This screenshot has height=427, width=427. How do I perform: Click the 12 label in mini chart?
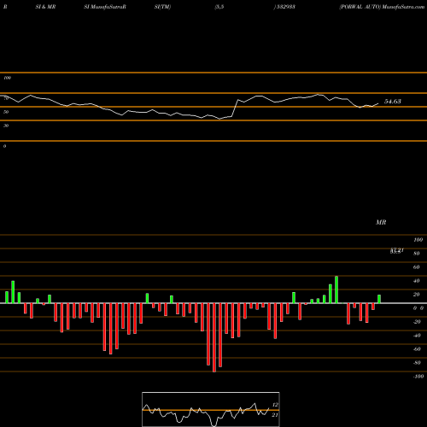pyautogui.click(x=275, y=405)
